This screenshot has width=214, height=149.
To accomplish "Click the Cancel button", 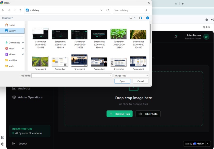I will point(140,81).
